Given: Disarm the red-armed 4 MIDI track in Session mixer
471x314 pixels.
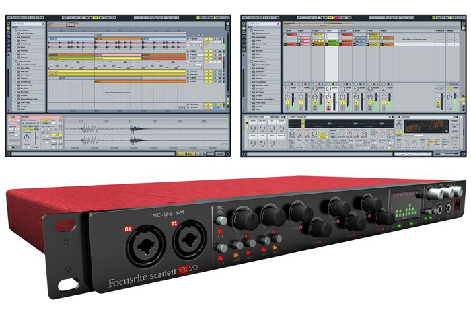Looking at the screenshot, I should point(328,110).
